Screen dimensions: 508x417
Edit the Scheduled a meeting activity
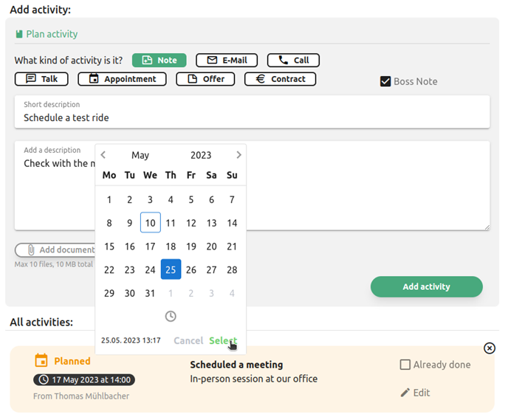(x=416, y=393)
